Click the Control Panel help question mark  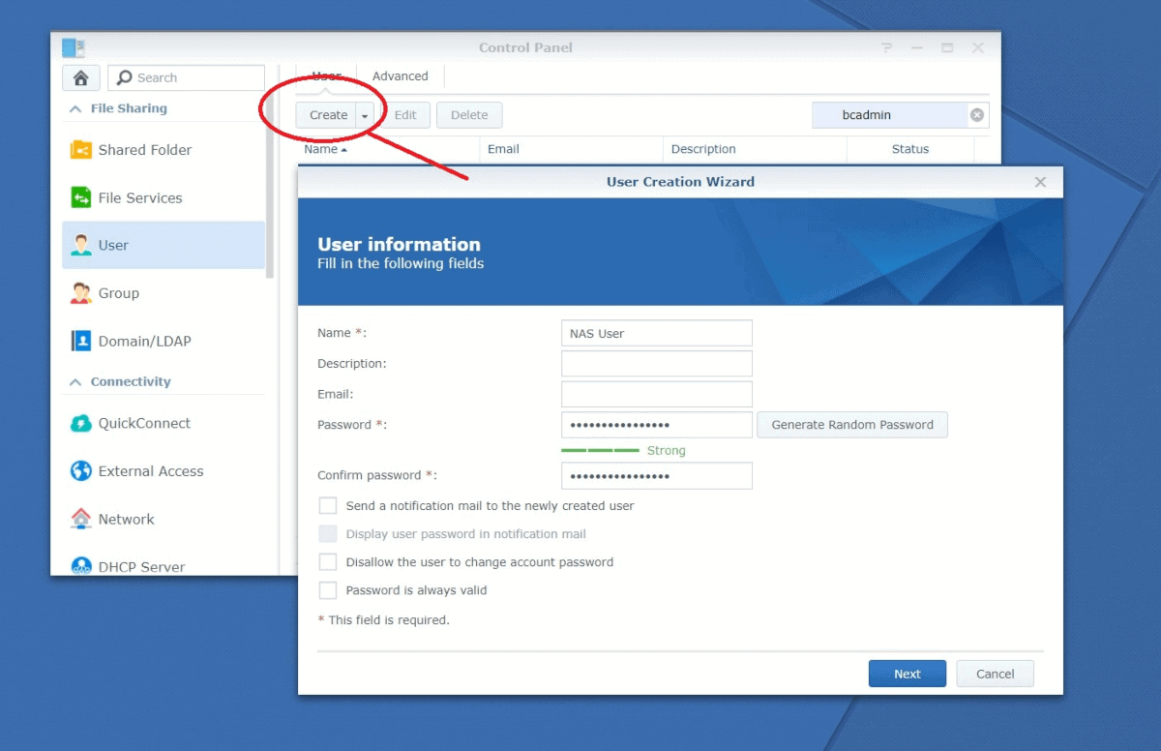point(887,47)
